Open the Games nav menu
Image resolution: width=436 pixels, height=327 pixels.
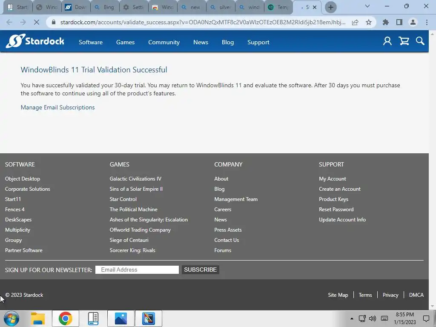tap(126, 42)
